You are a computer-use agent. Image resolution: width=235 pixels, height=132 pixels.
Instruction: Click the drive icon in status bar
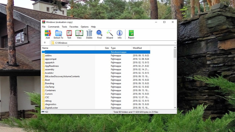point(43,112)
